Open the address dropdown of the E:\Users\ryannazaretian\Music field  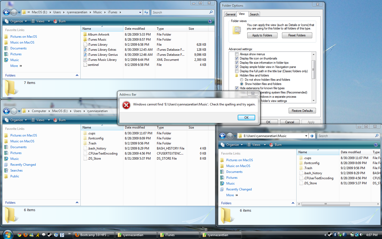(x=306, y=136)
